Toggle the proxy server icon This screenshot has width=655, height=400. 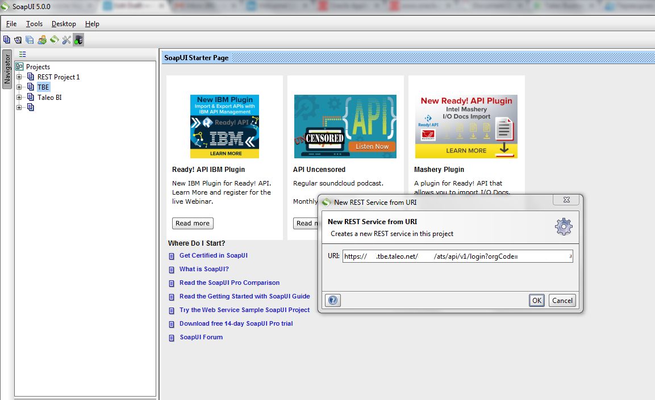(x=78, y=40)
